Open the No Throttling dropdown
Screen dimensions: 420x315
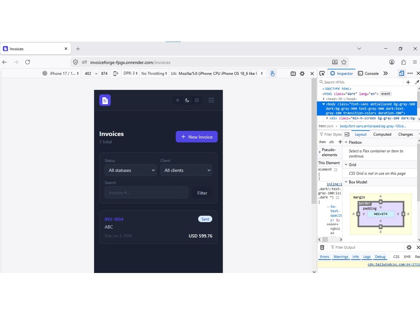(154, 73)
